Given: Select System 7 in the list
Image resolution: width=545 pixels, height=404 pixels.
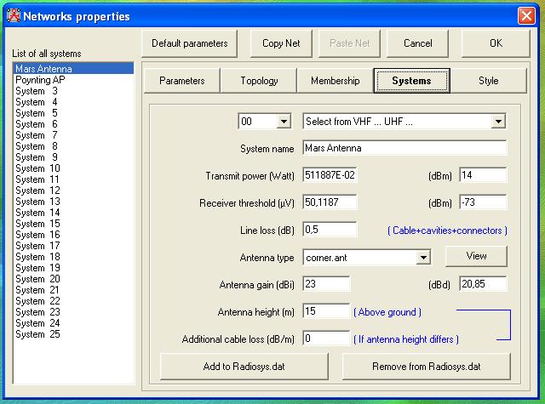Looking at the screenshot, I should click(x=73, y=135).
